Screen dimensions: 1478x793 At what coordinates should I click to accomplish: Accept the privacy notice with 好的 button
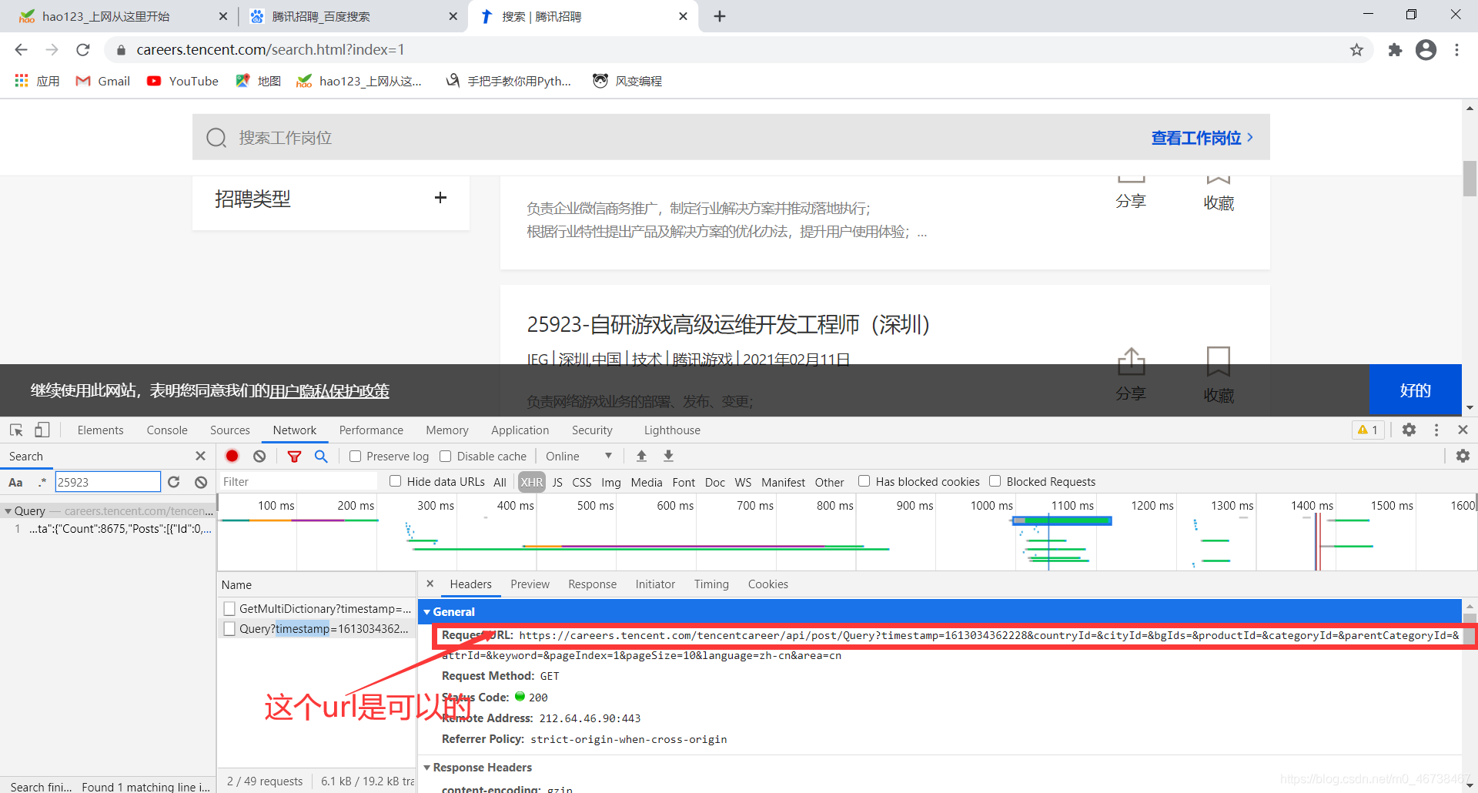(1415, 390)
